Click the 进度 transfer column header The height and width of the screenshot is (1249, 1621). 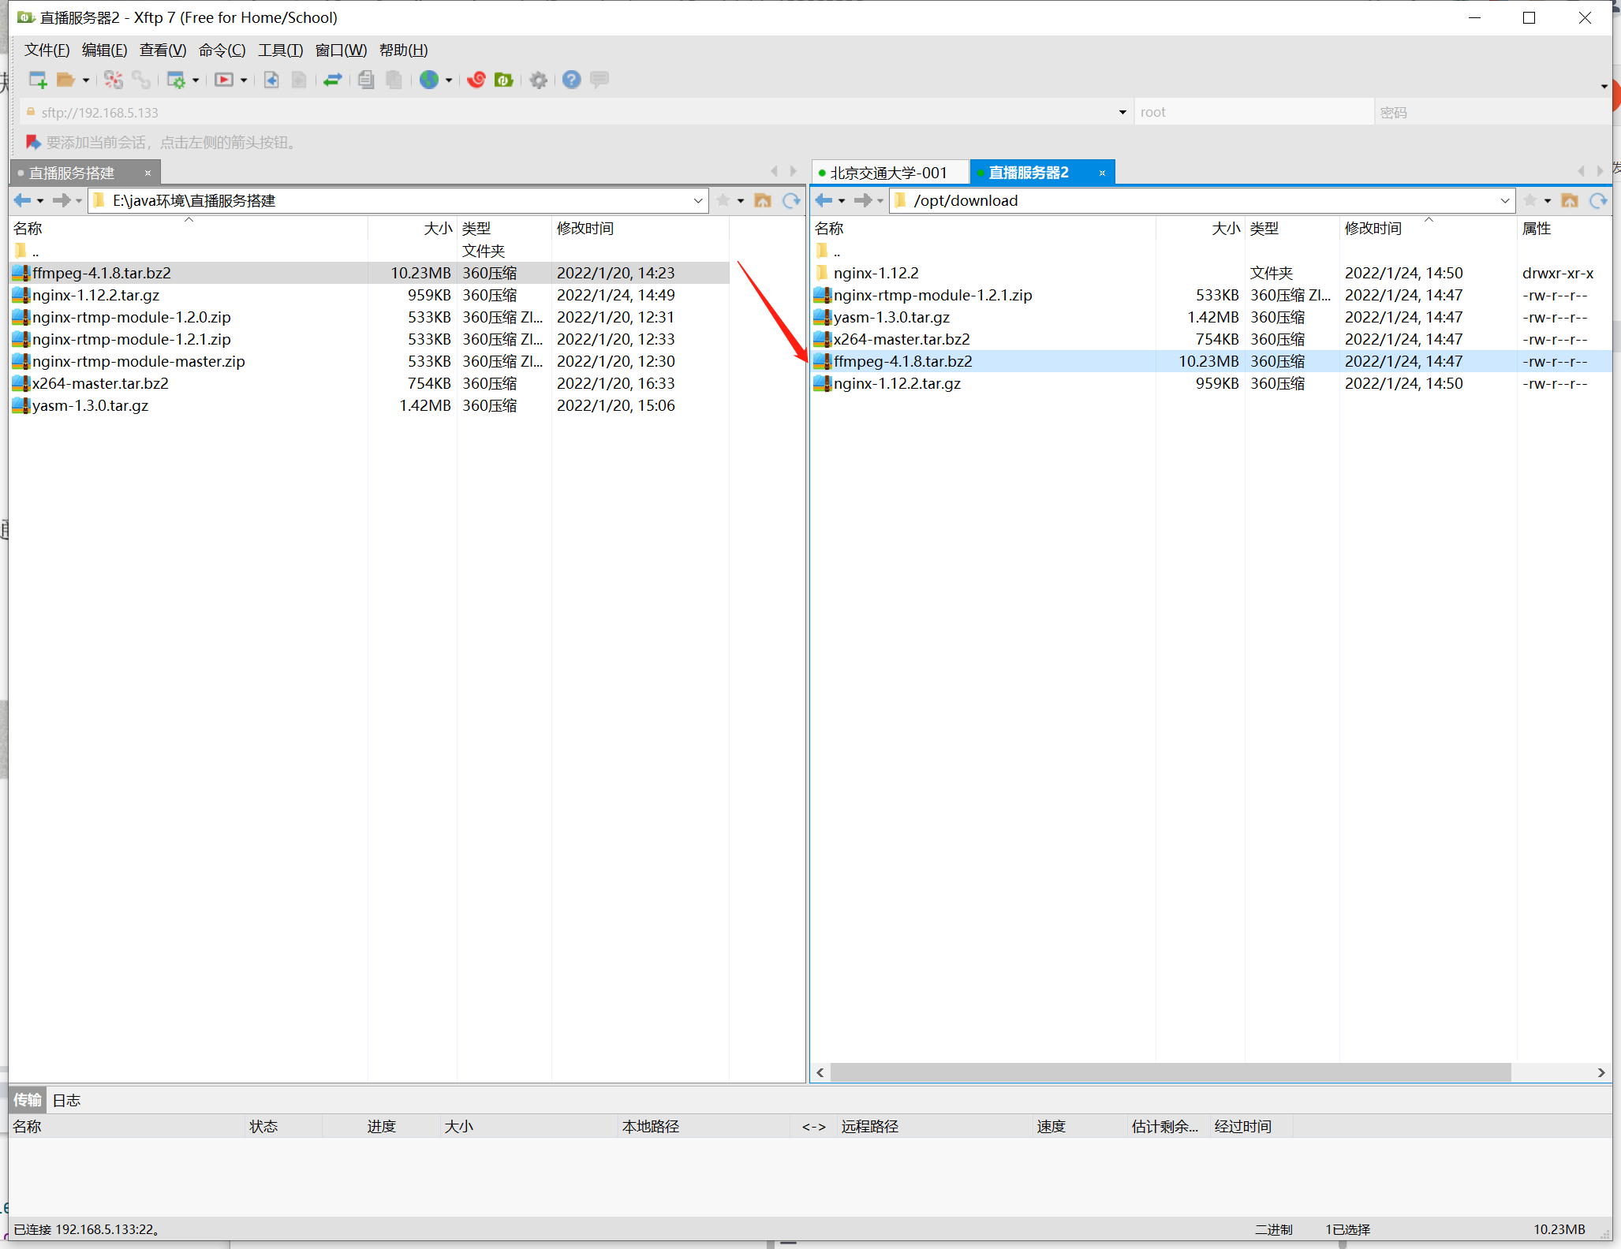(x=381, y=1126)
